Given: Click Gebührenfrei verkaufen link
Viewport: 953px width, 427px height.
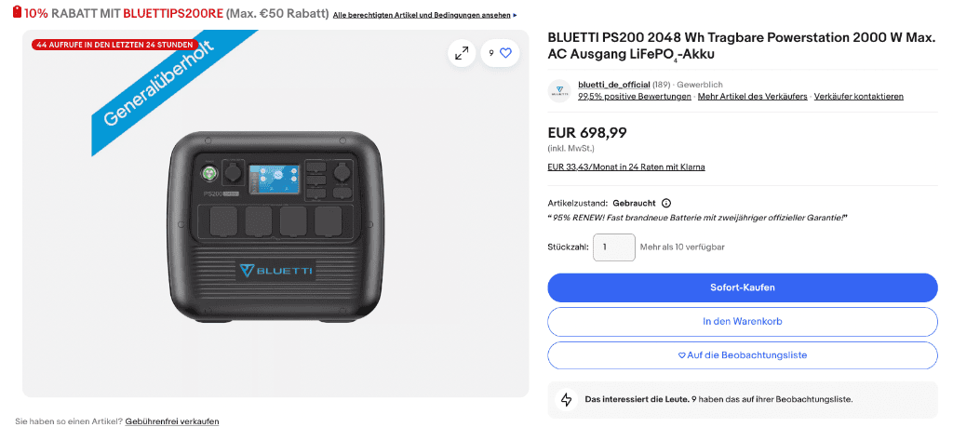Looking at the screenshot, I should 172,421.
